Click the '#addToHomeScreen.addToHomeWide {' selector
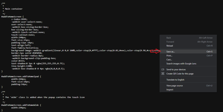Viewport: 223px width, 112px height. click(21, 105)
